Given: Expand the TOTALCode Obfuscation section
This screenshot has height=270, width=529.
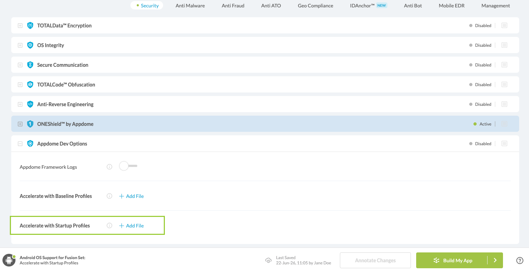Looking at the screenshot, I should click(20, 85).
